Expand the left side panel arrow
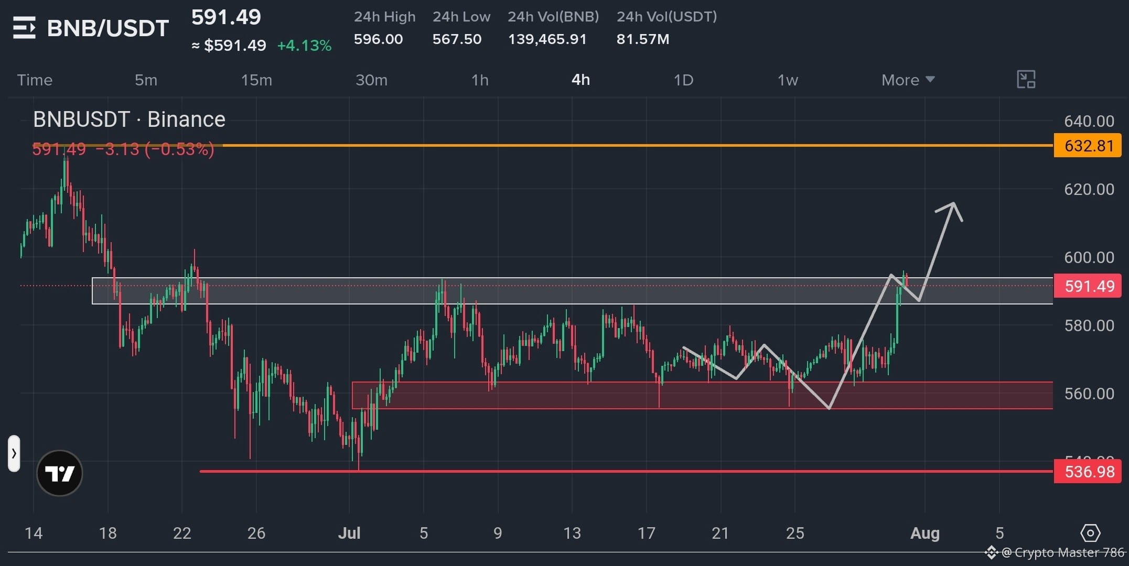 coord(14,453)
